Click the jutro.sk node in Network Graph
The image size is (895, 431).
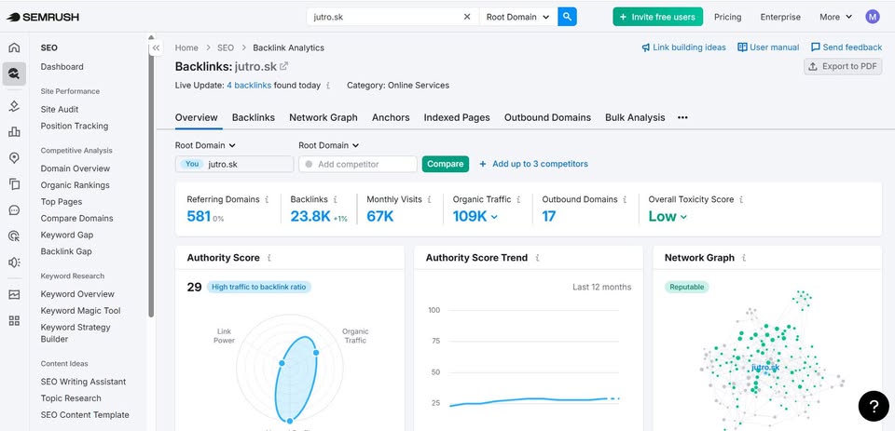click(765, 367)
